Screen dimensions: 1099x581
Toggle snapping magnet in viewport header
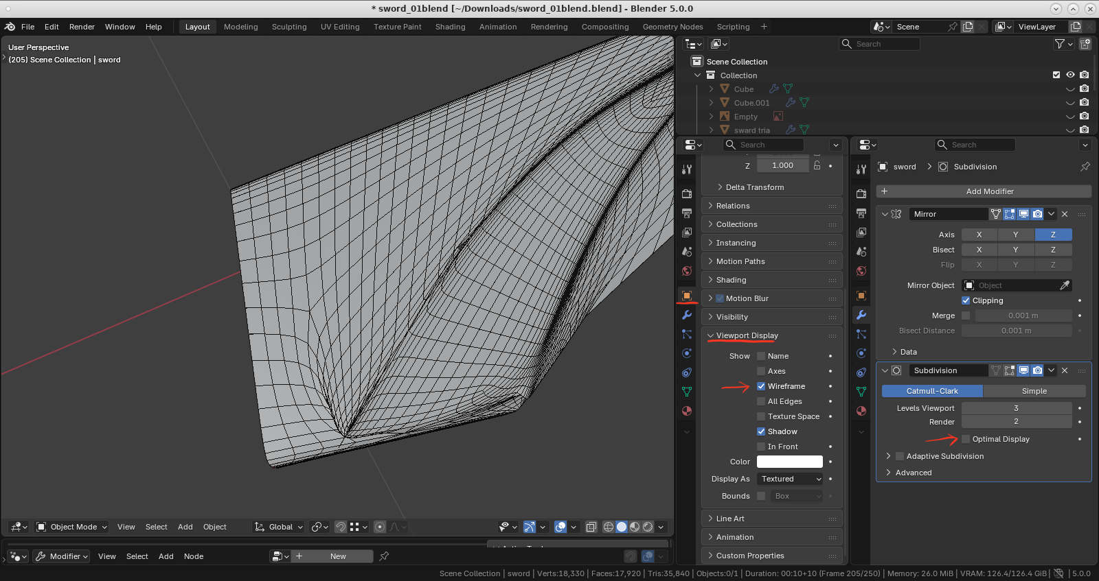click(340, 527)
